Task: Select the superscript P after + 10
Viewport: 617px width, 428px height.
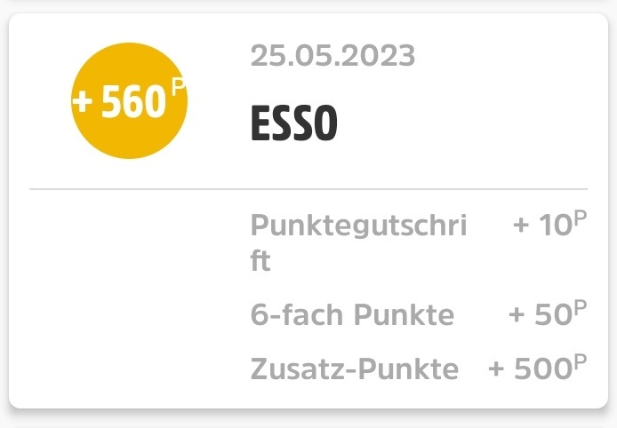Action: click(x=580, y=218)
